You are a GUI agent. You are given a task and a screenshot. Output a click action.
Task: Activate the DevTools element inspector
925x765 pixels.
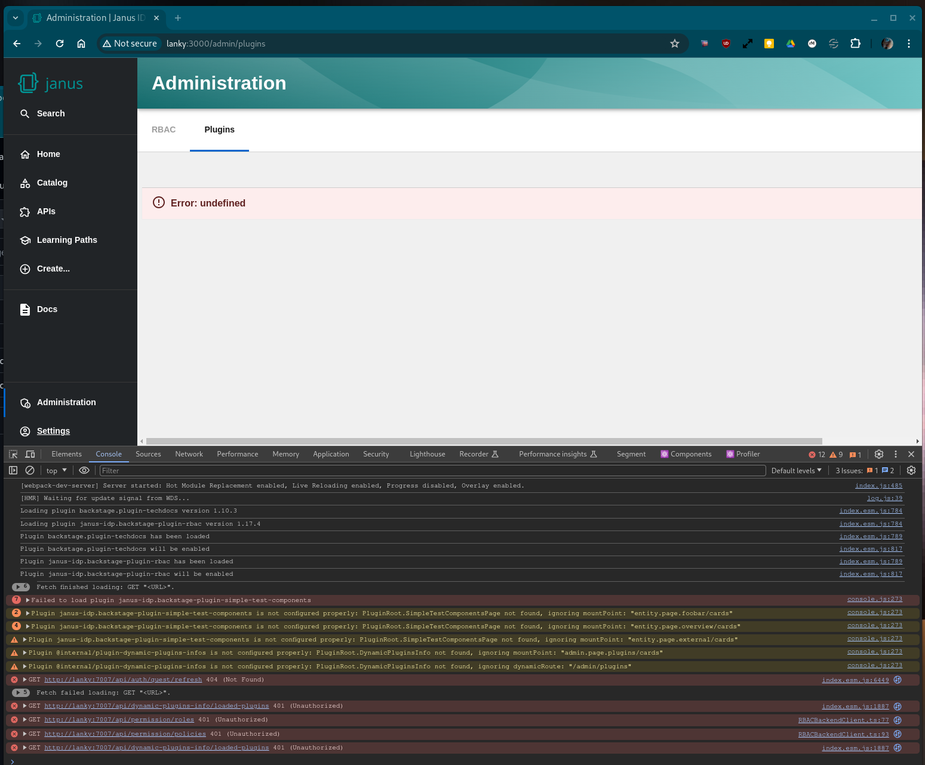(13, 454)
